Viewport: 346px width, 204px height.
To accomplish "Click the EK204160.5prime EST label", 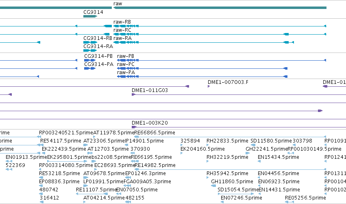I will [202, 149].
